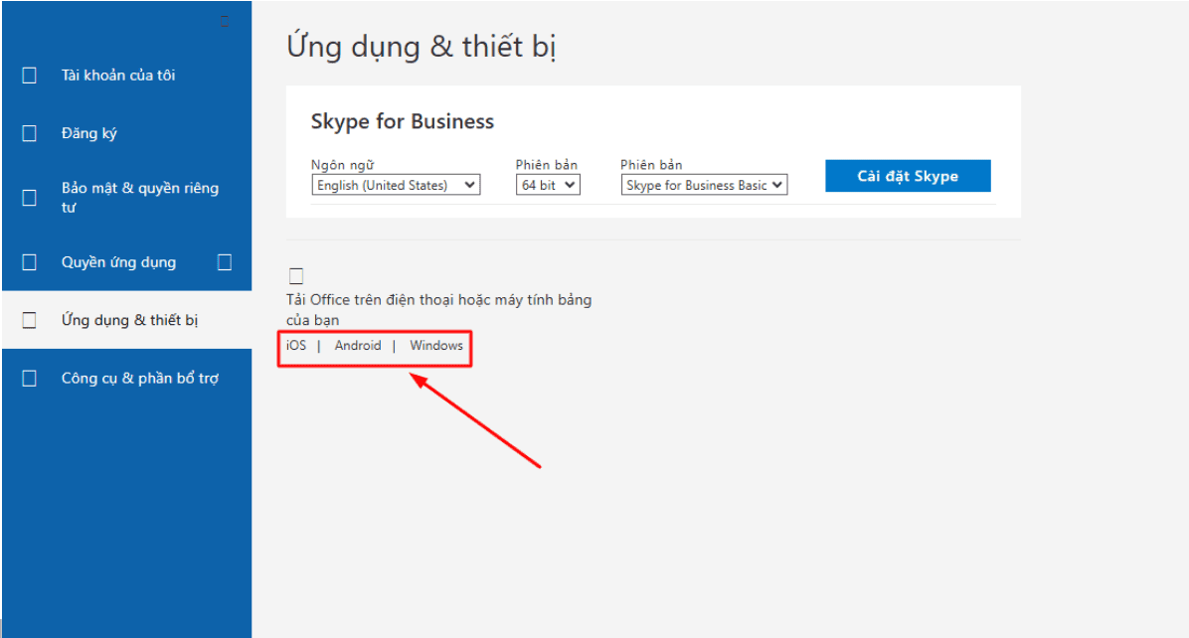Open the 64 bit version dropdown

(548, 185)
